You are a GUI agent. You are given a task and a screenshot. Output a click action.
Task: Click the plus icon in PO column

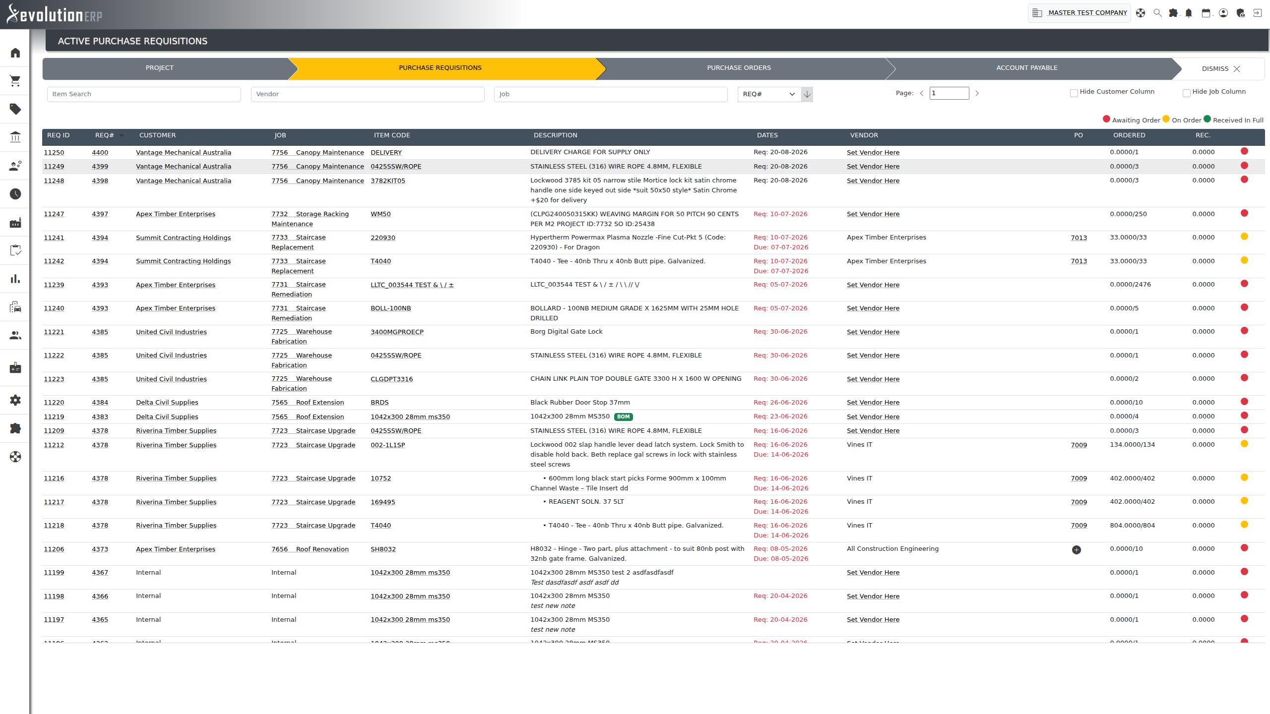point(1076,550)
